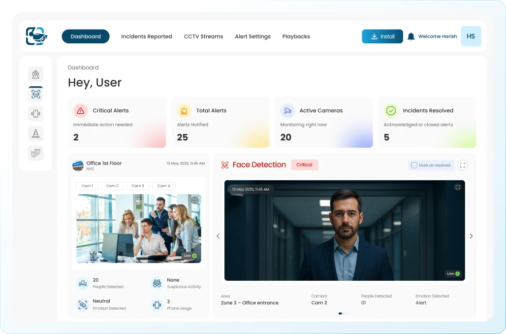
Task: Click the traffic cone sidebar icon
Action: [x=35, y=133]
